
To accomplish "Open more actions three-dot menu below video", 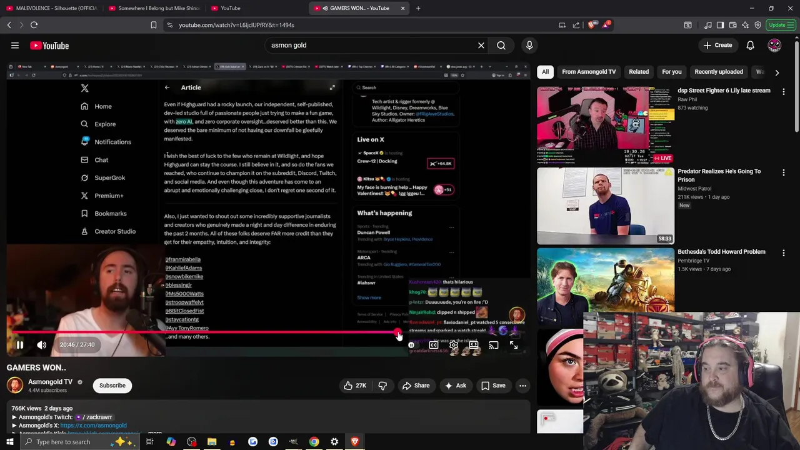I will pos(523,386).
